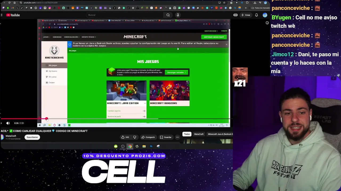The image size is (341, 191).
Task: Open Chrome from the bottom dock
Action: (130, 146)
